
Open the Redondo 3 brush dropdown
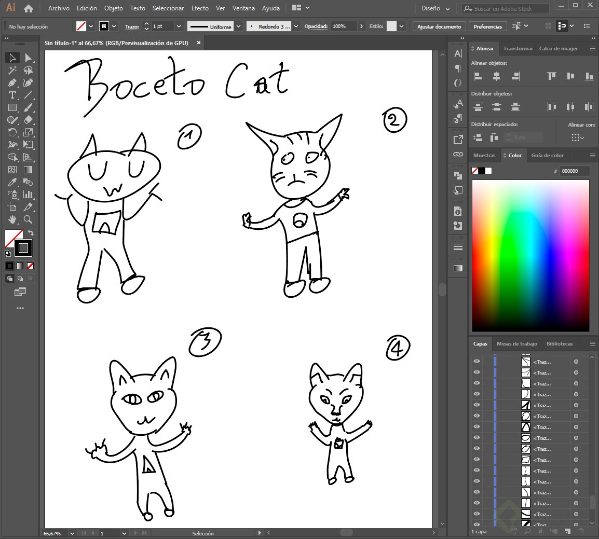click(295, 26)
